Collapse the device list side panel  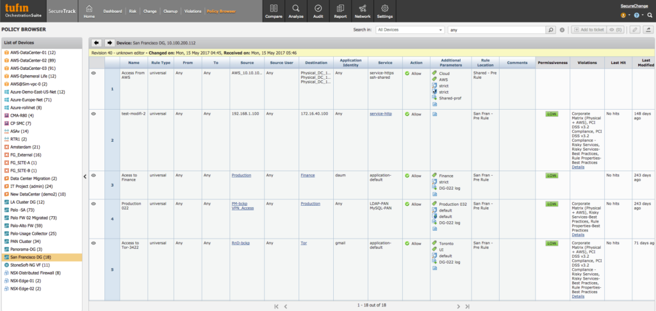85,176
